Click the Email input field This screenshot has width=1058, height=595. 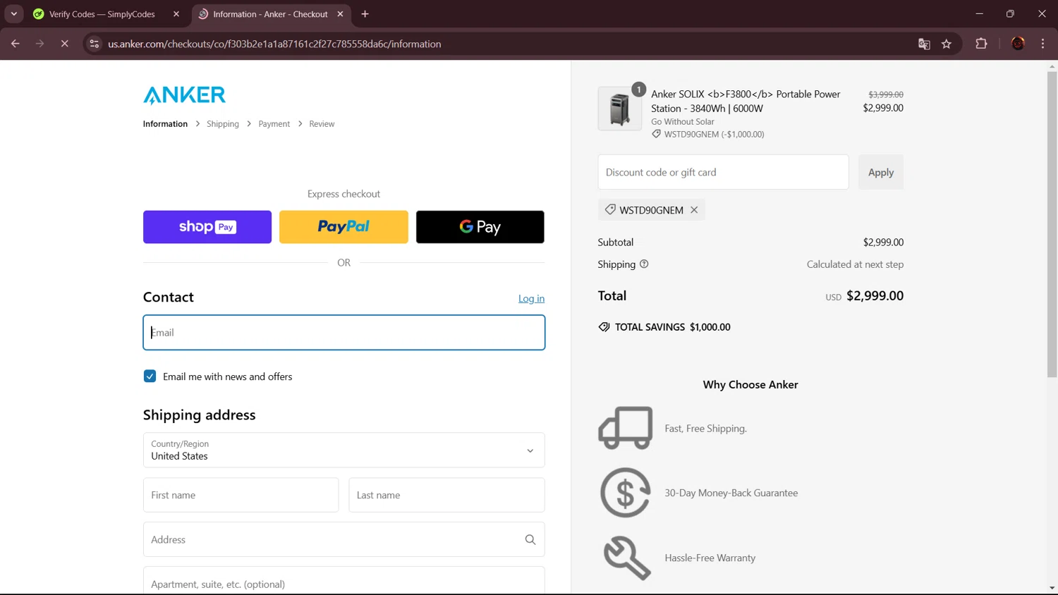point(343,333)
